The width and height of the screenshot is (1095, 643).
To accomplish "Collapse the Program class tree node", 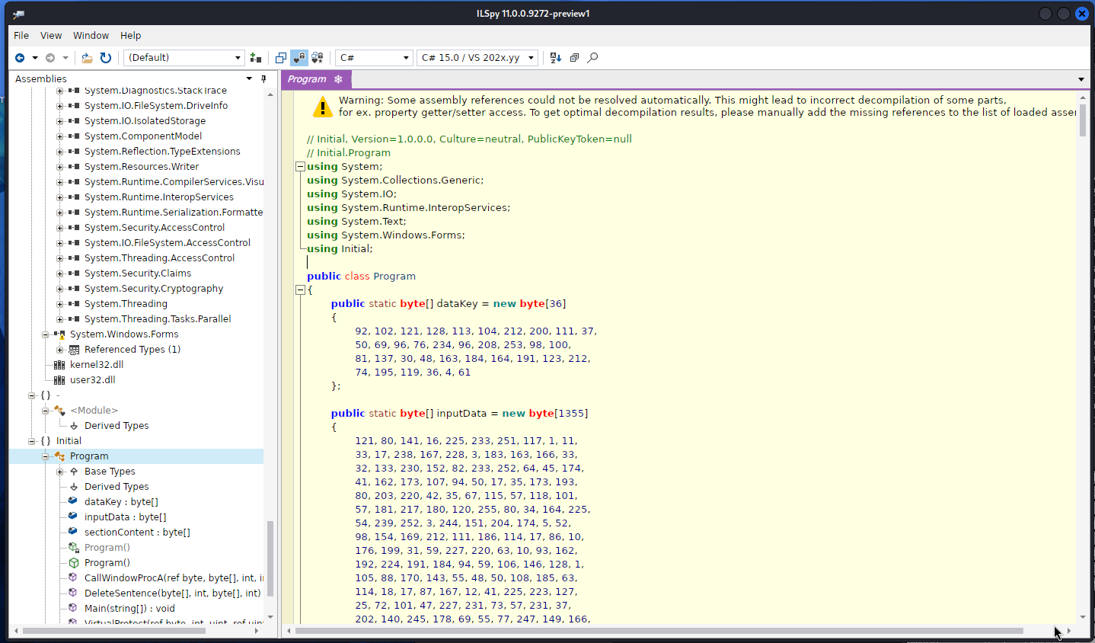I will click(x=46, y=456).
